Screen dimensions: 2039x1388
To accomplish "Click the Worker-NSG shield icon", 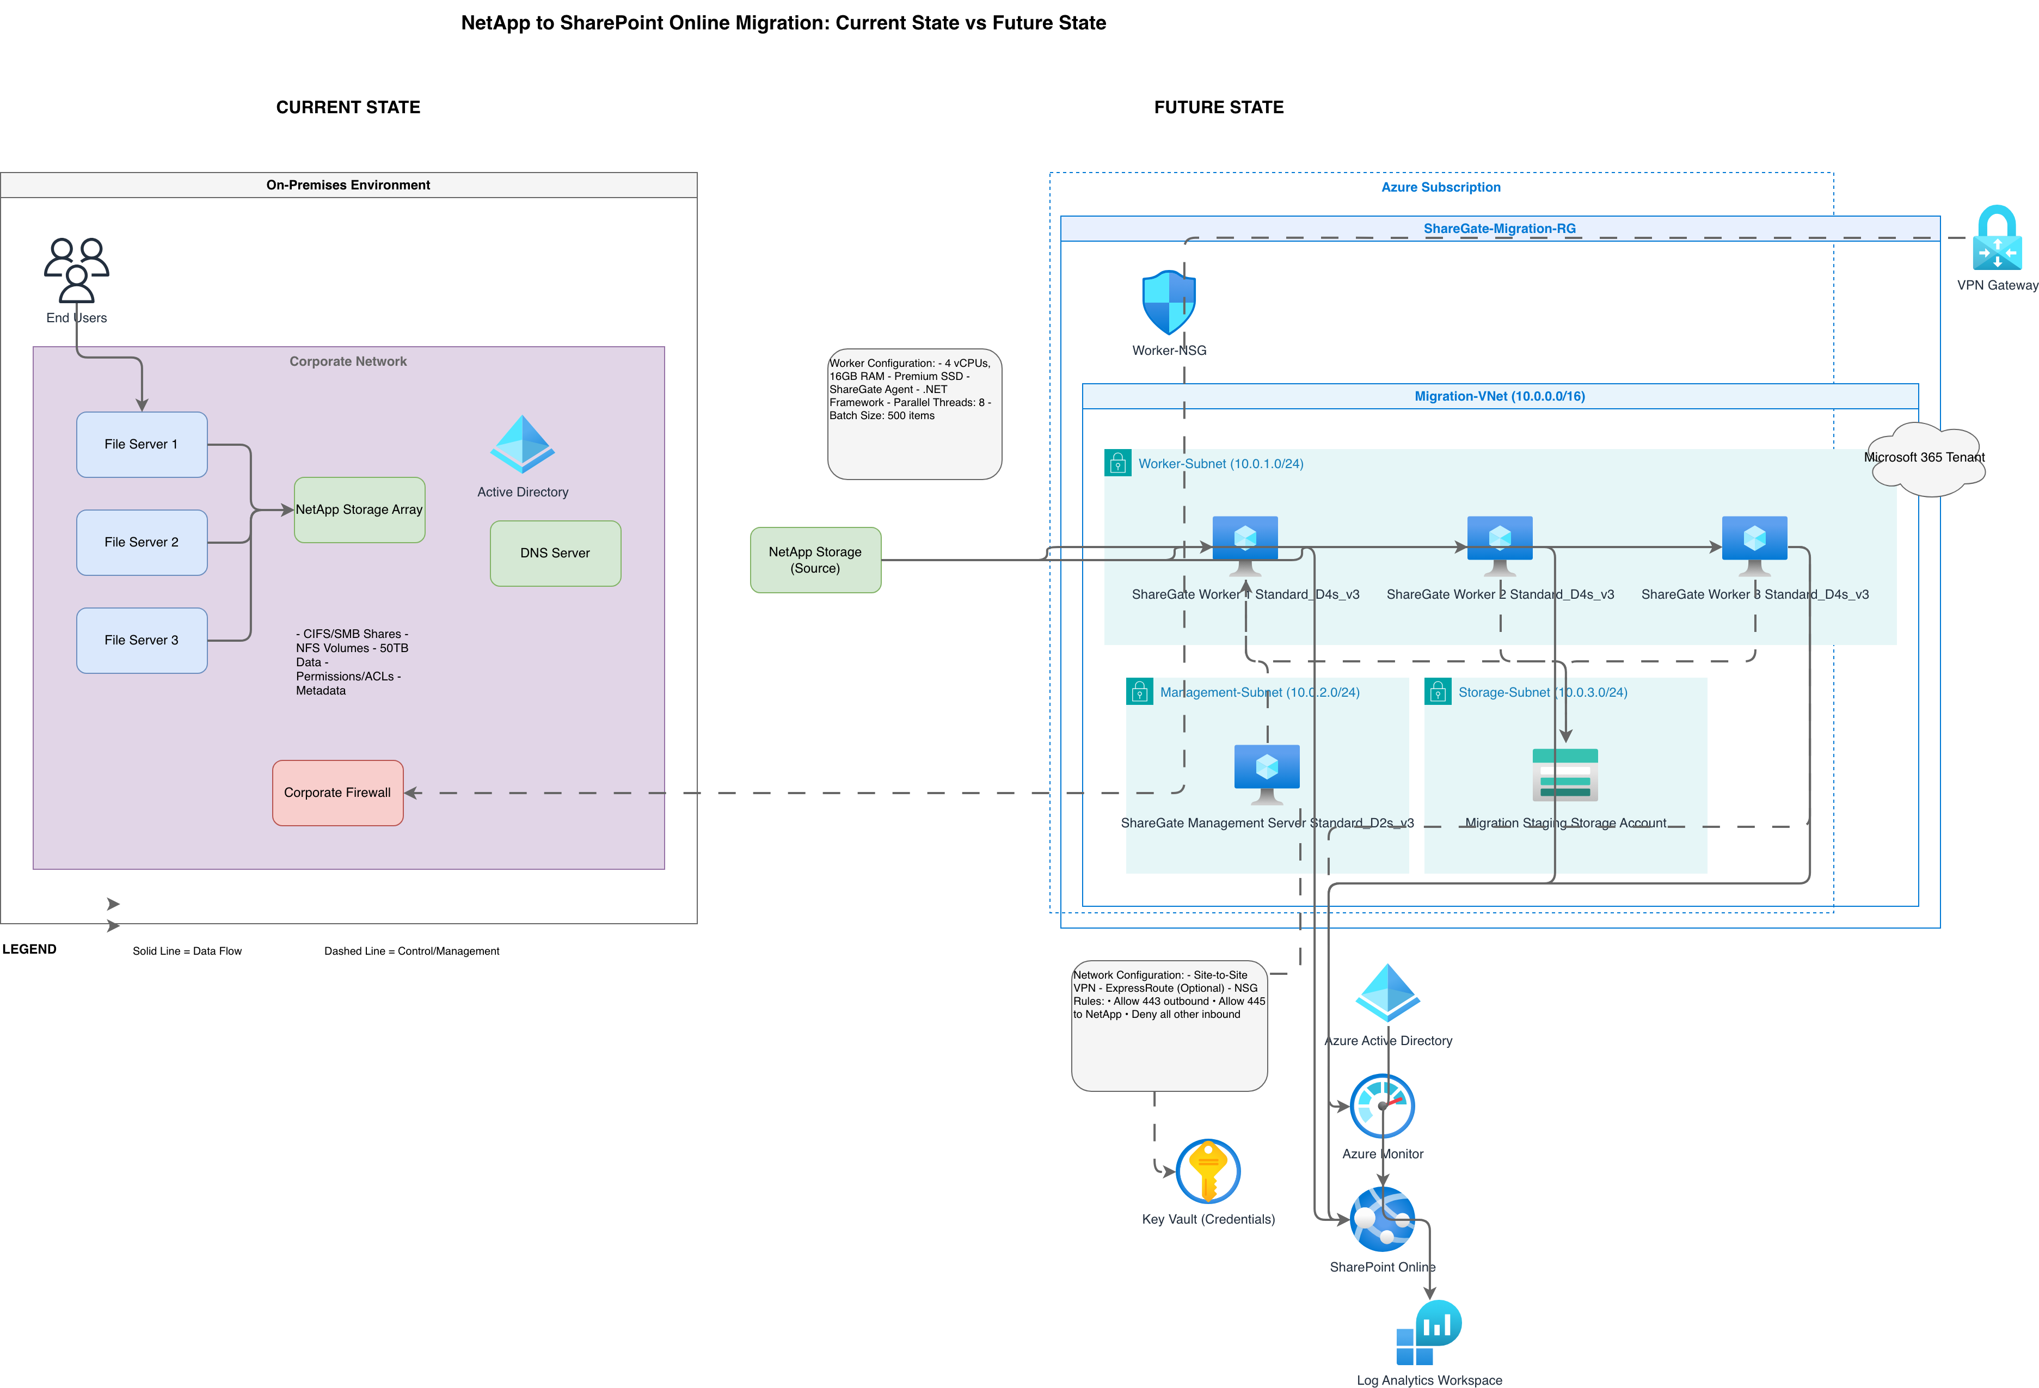I will 1169,303.
